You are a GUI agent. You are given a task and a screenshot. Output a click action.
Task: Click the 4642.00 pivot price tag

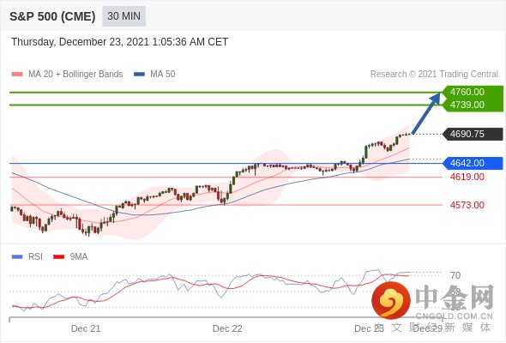point(473,163)
